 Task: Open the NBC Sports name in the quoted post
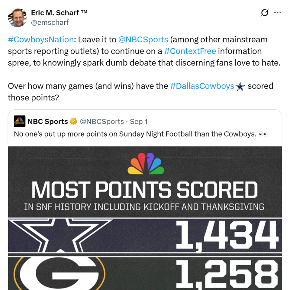click(47, 121)
